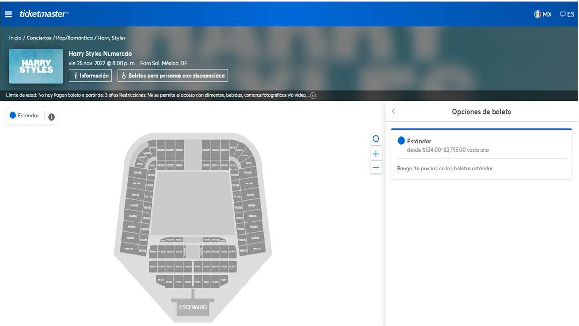
Task: Zoom out of the seat map
Action: tap(376, 168)
